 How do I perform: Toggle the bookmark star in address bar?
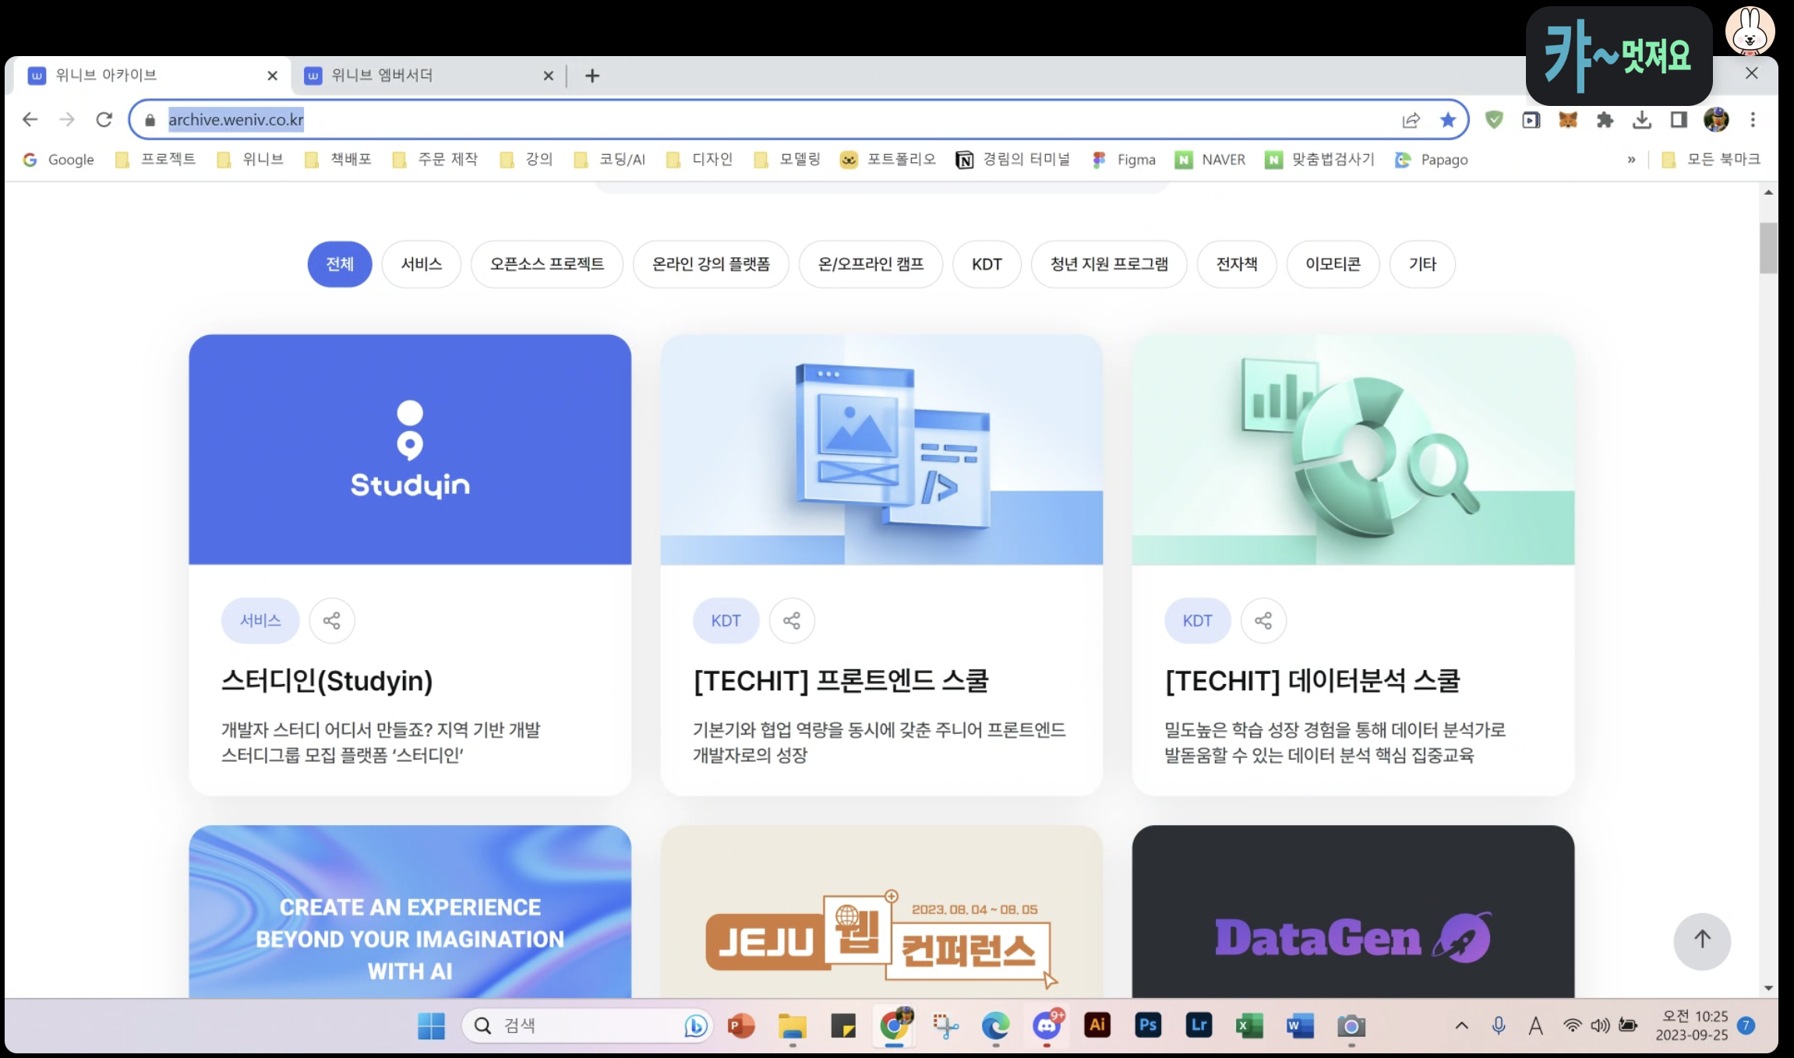click(x=1448, y=120)
